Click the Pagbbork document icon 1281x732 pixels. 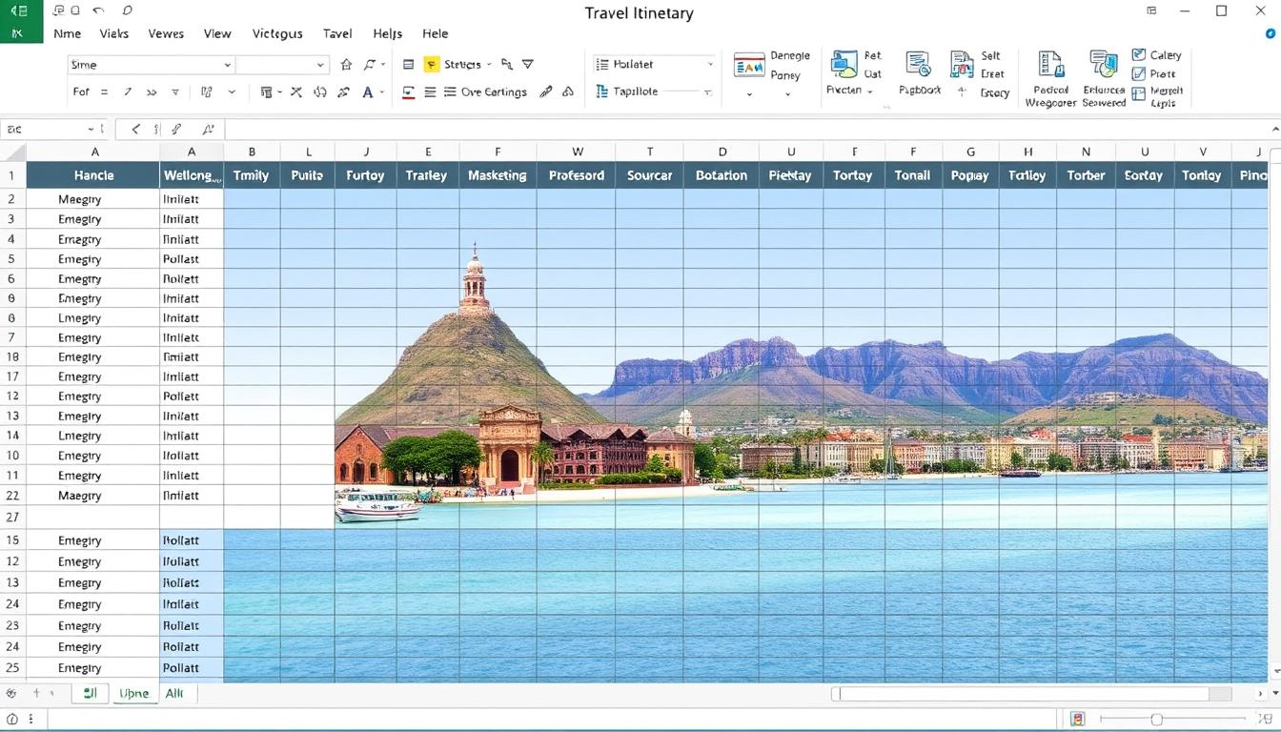(918, 65)
